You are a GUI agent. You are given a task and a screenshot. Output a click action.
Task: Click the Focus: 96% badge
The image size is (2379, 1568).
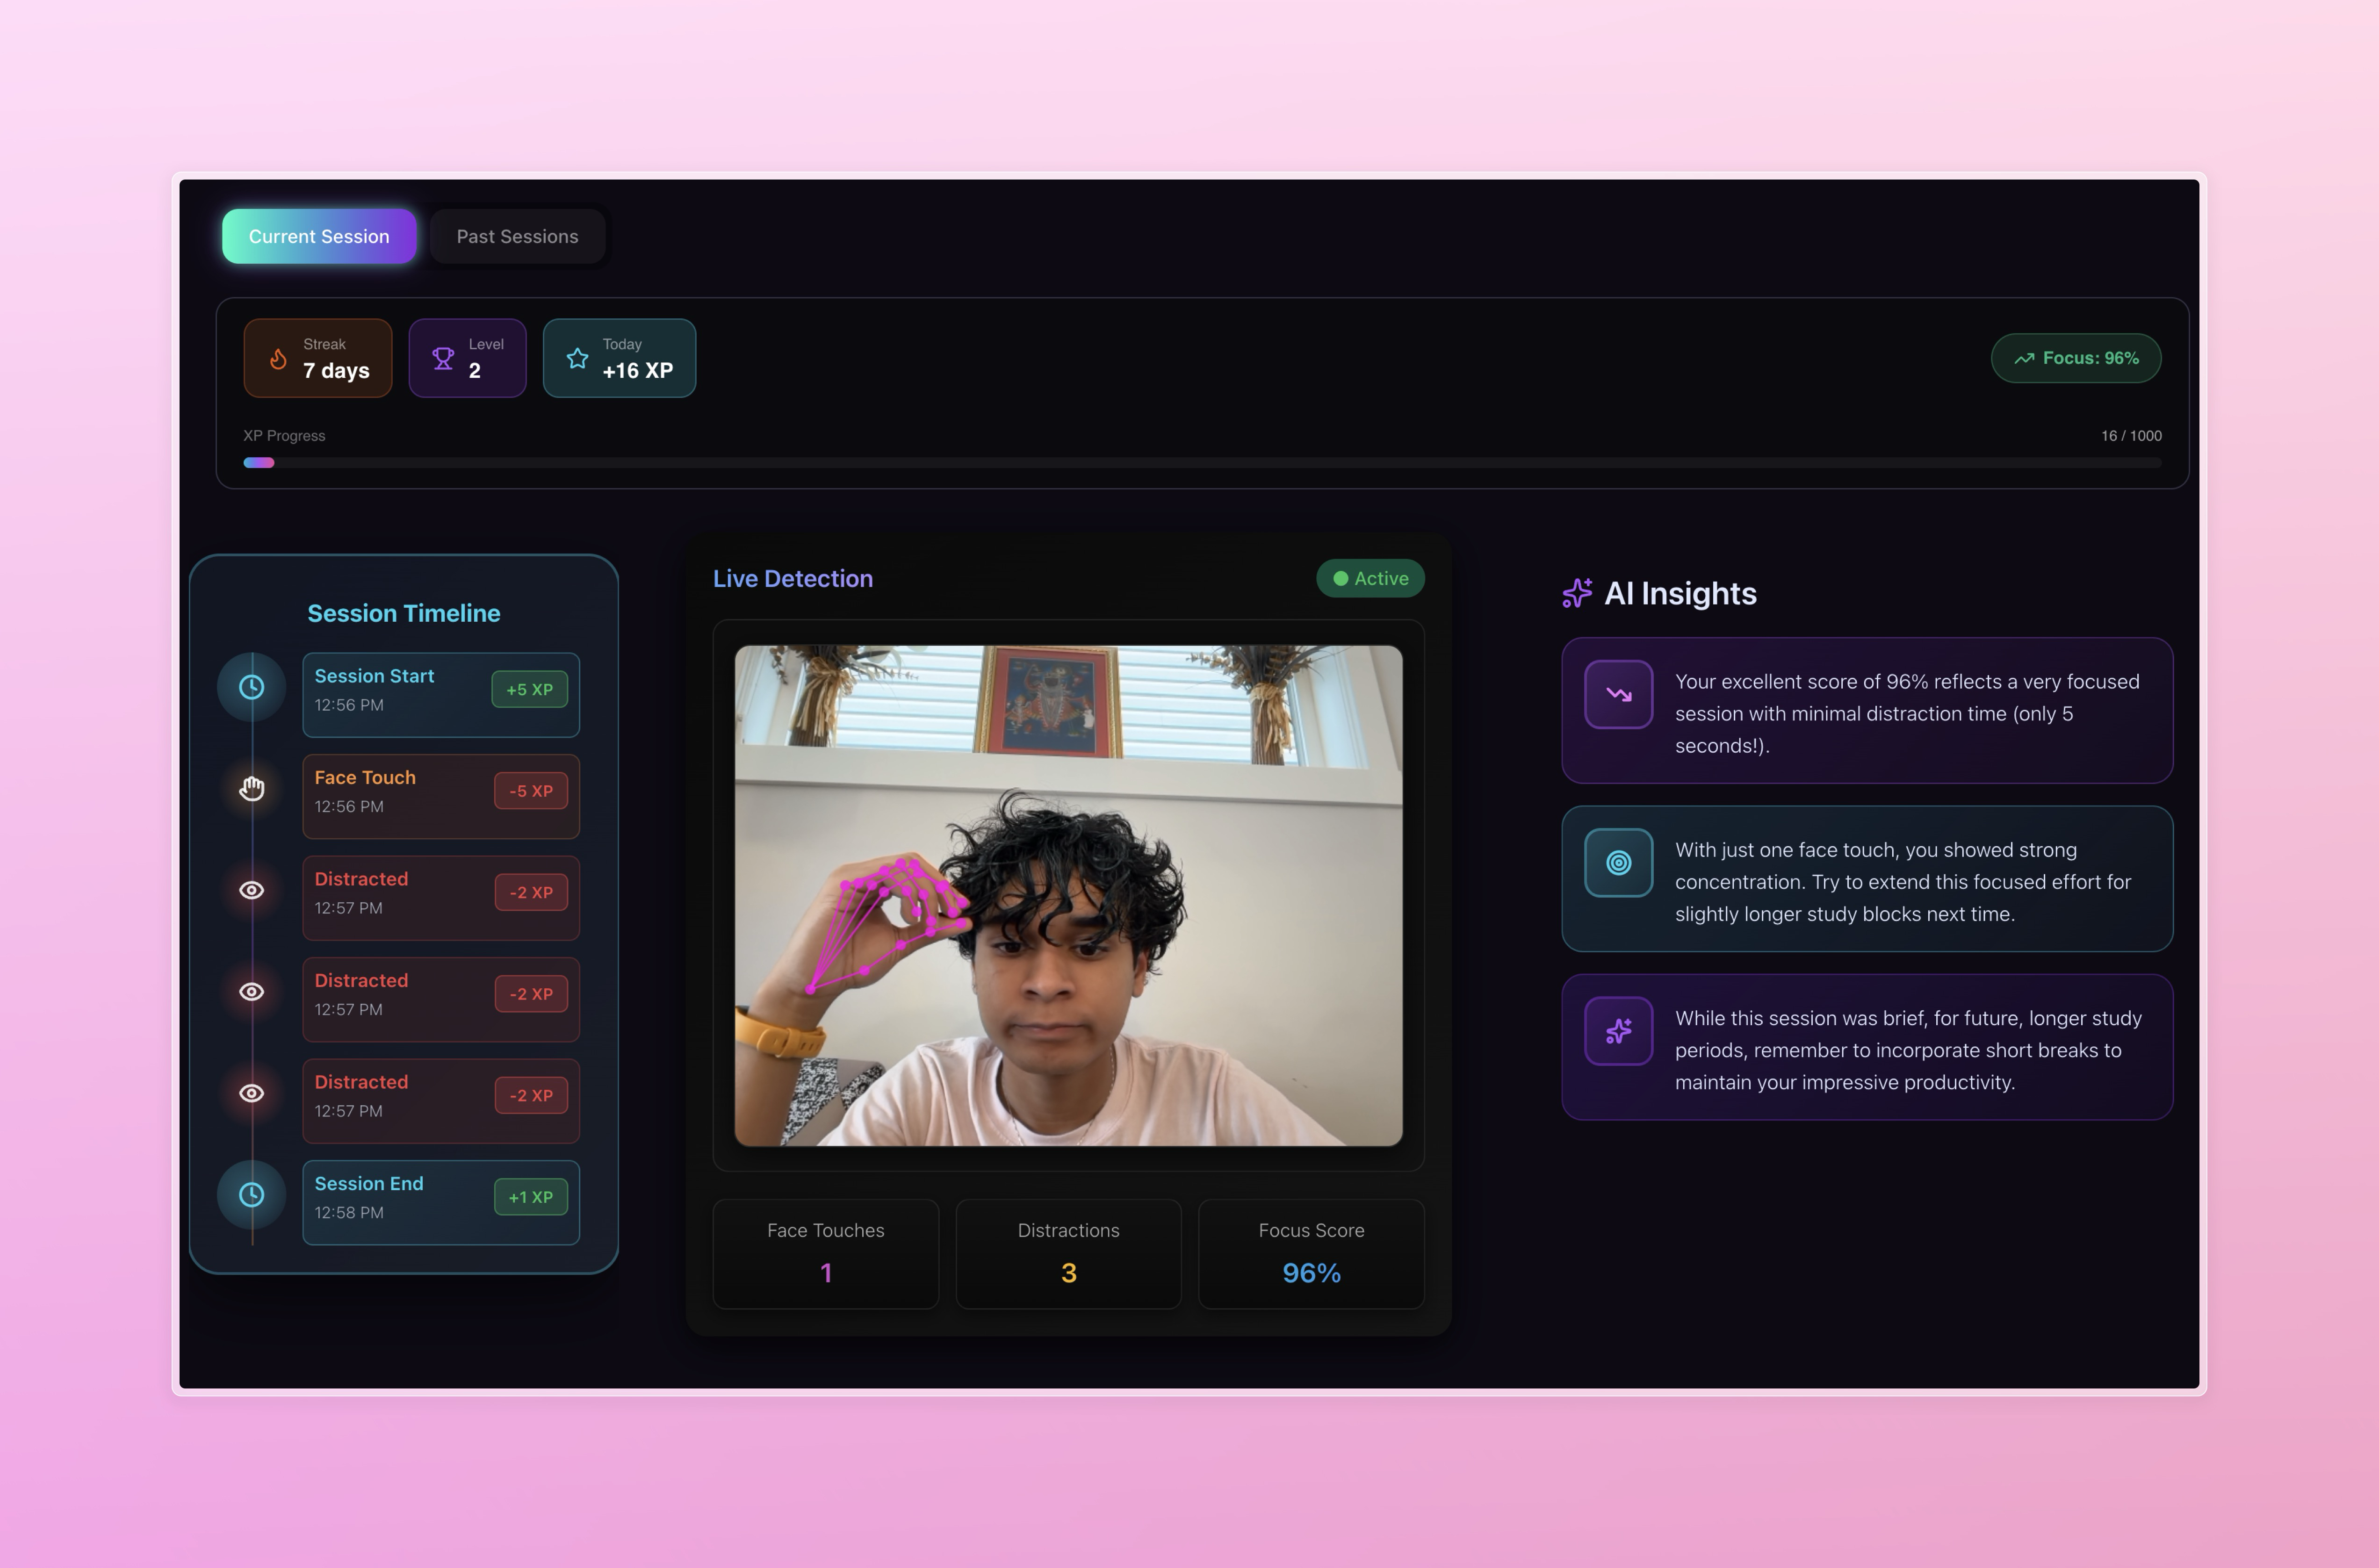(x=2075, y=358)
